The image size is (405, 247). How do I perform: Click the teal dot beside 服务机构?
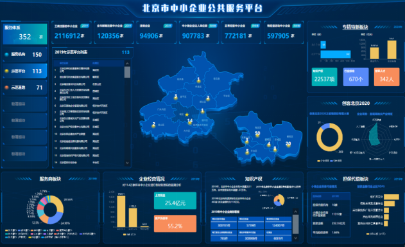(x=6, y=55)
